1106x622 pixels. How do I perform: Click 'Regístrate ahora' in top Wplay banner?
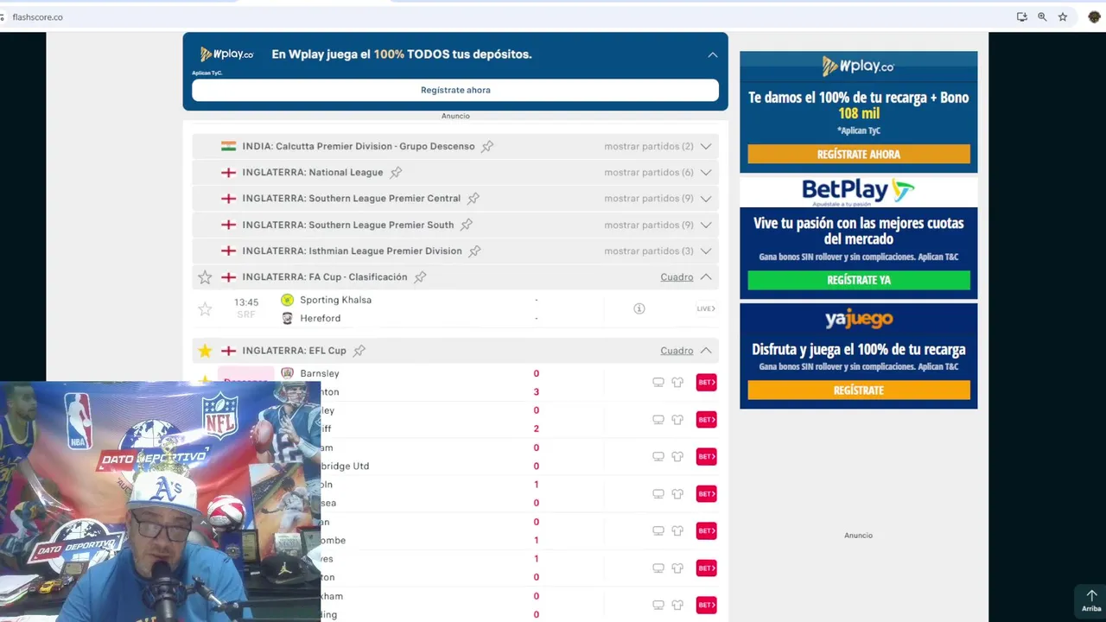(455, 90)
